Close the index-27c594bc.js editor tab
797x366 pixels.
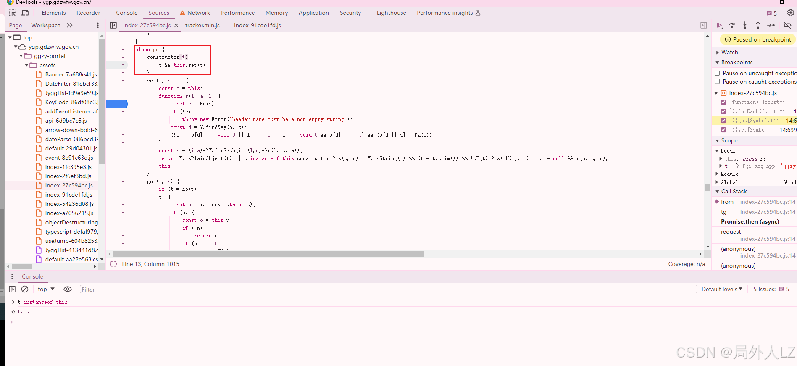click(x=176, y=26)
